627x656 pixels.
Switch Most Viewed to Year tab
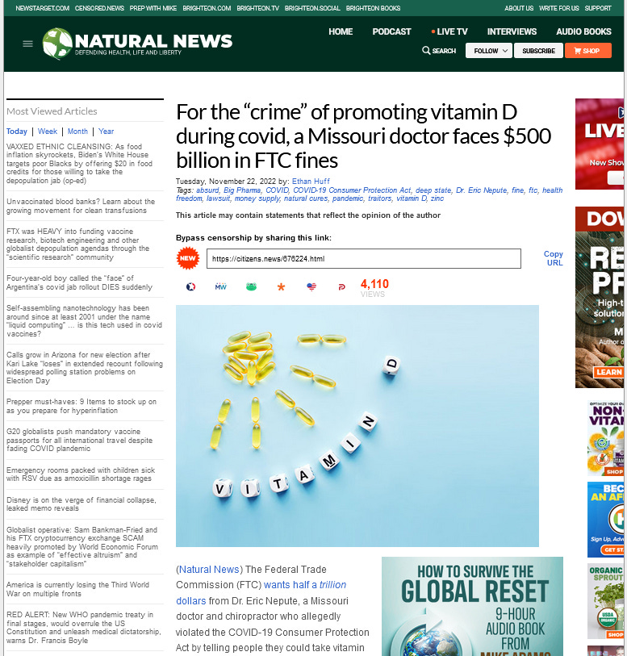[106, 132]
